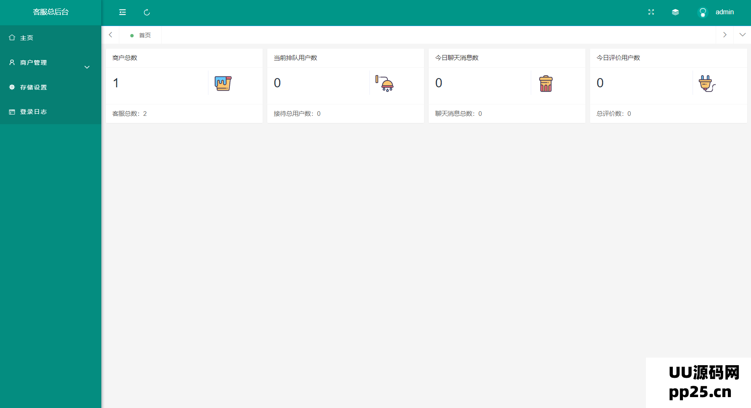Toggle fullscreen mode icon
The height and width of the screenshot is (408, 751).
pyautogui.click(x=651, y=12)
